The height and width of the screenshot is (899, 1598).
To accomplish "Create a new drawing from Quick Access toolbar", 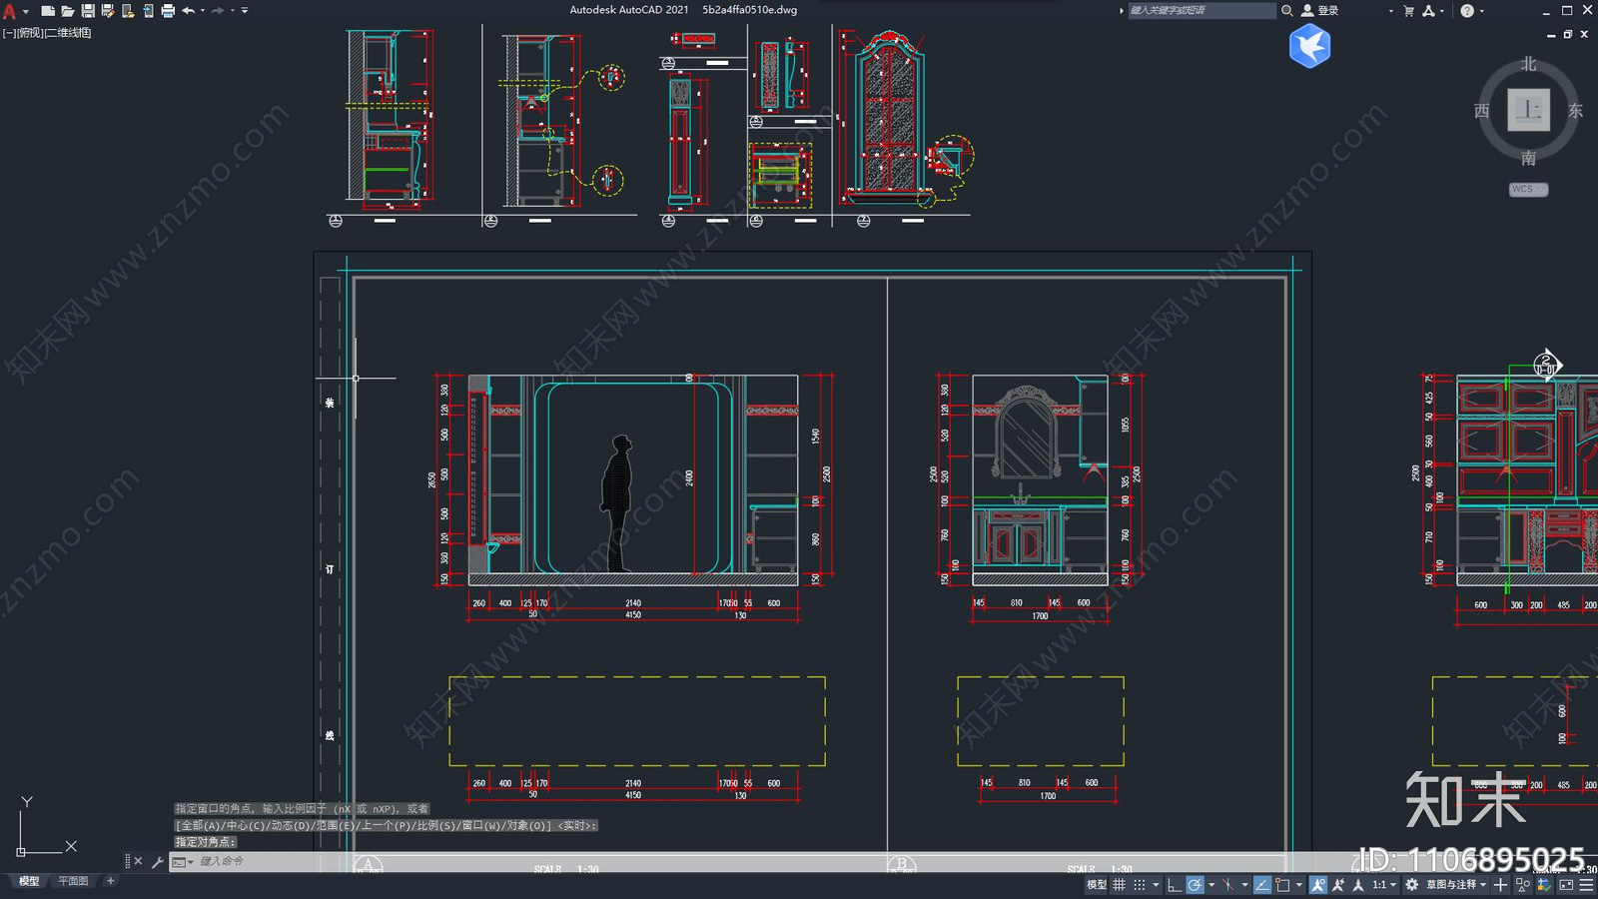I will tap(47, 11).
